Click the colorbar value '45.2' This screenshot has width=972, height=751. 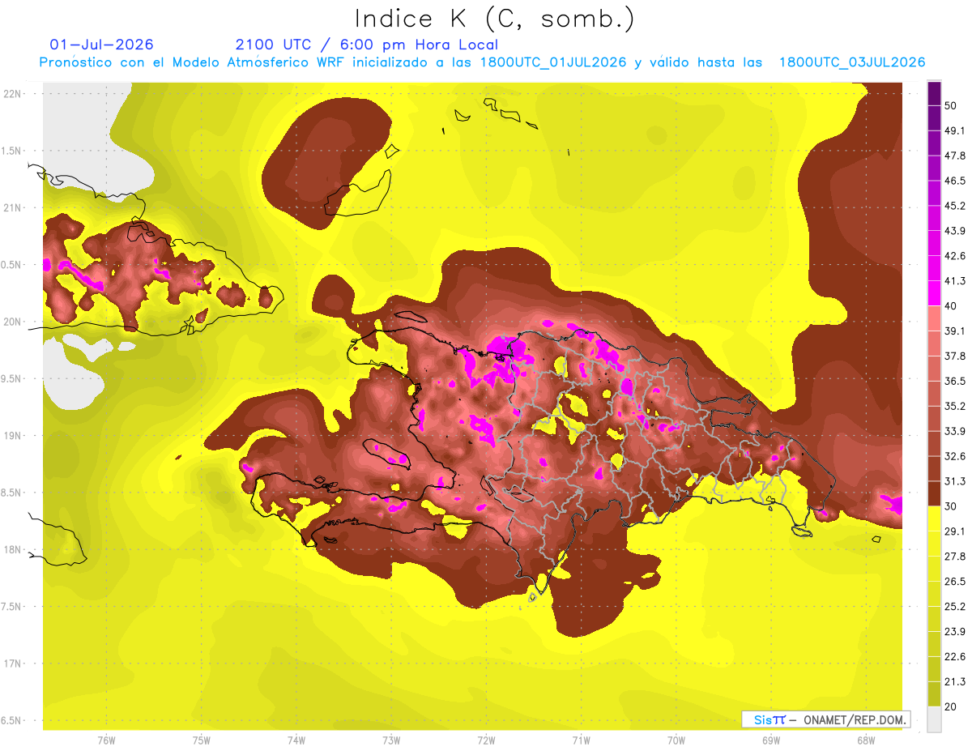955,207
